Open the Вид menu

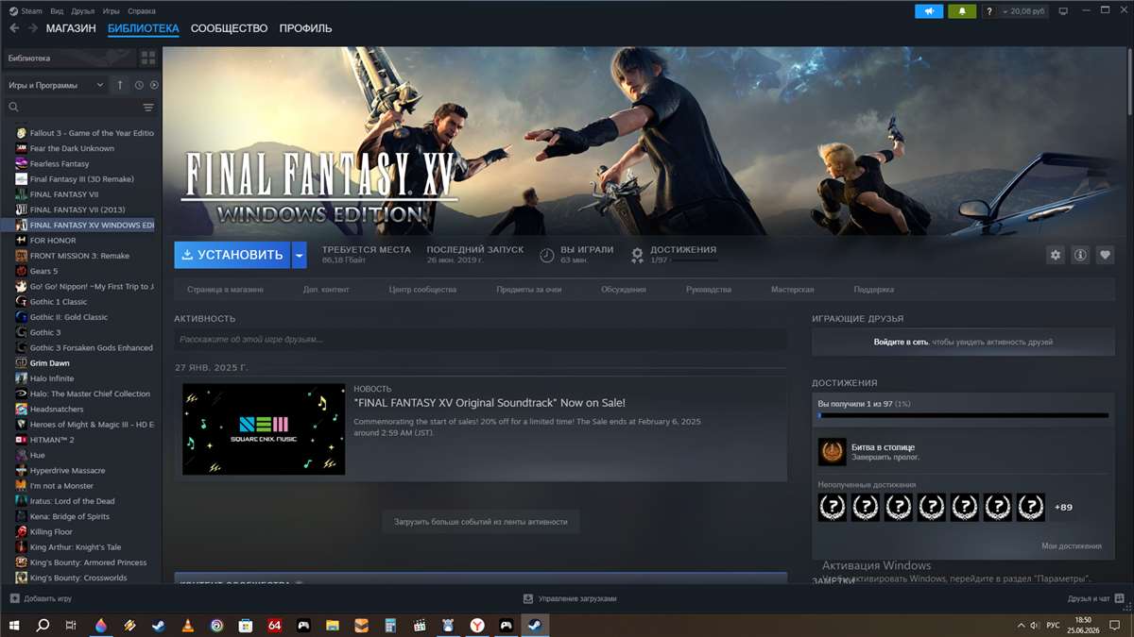57,11
